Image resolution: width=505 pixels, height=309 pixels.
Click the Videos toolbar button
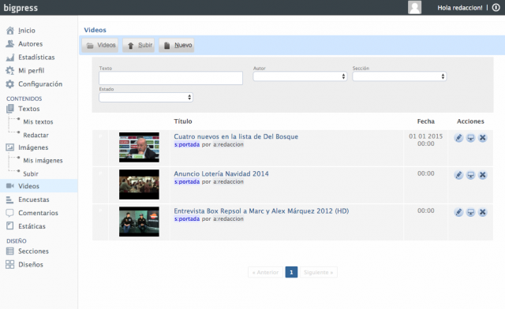tap(100, 45)
